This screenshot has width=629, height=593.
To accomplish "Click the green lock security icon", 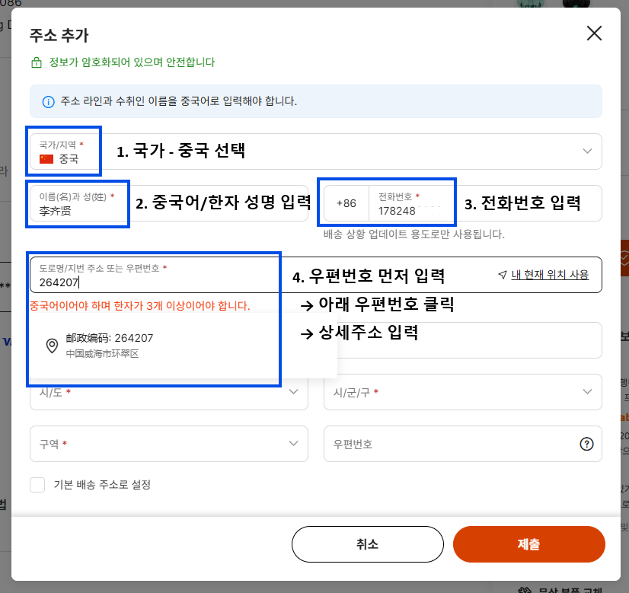I will [36, 62].
